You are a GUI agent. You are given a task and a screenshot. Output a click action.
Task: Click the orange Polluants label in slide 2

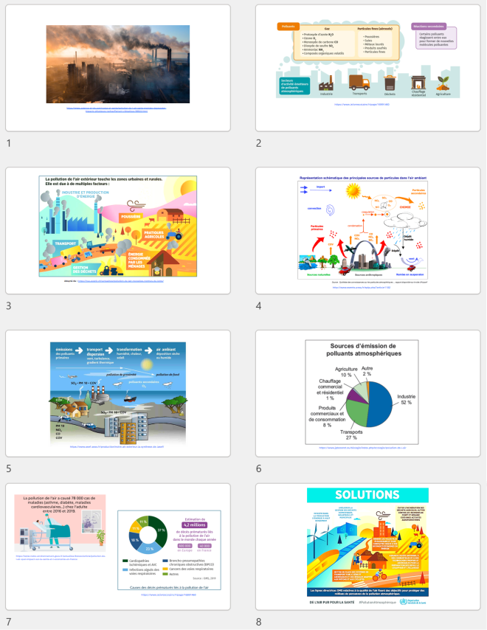coord(289,27)
